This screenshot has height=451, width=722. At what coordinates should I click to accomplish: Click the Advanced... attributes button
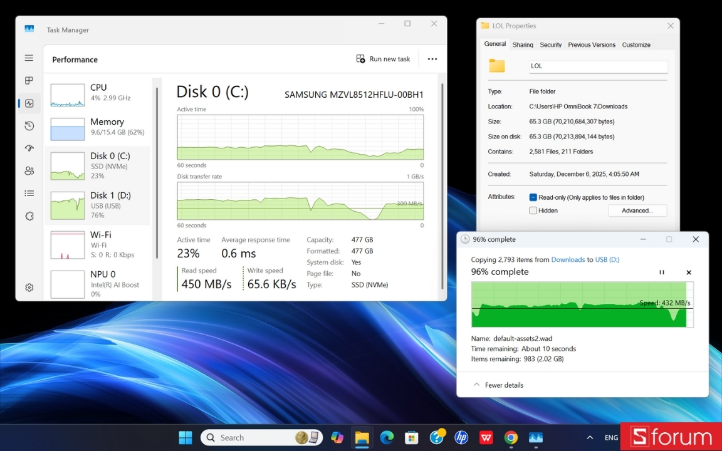(x=637, y=211)
